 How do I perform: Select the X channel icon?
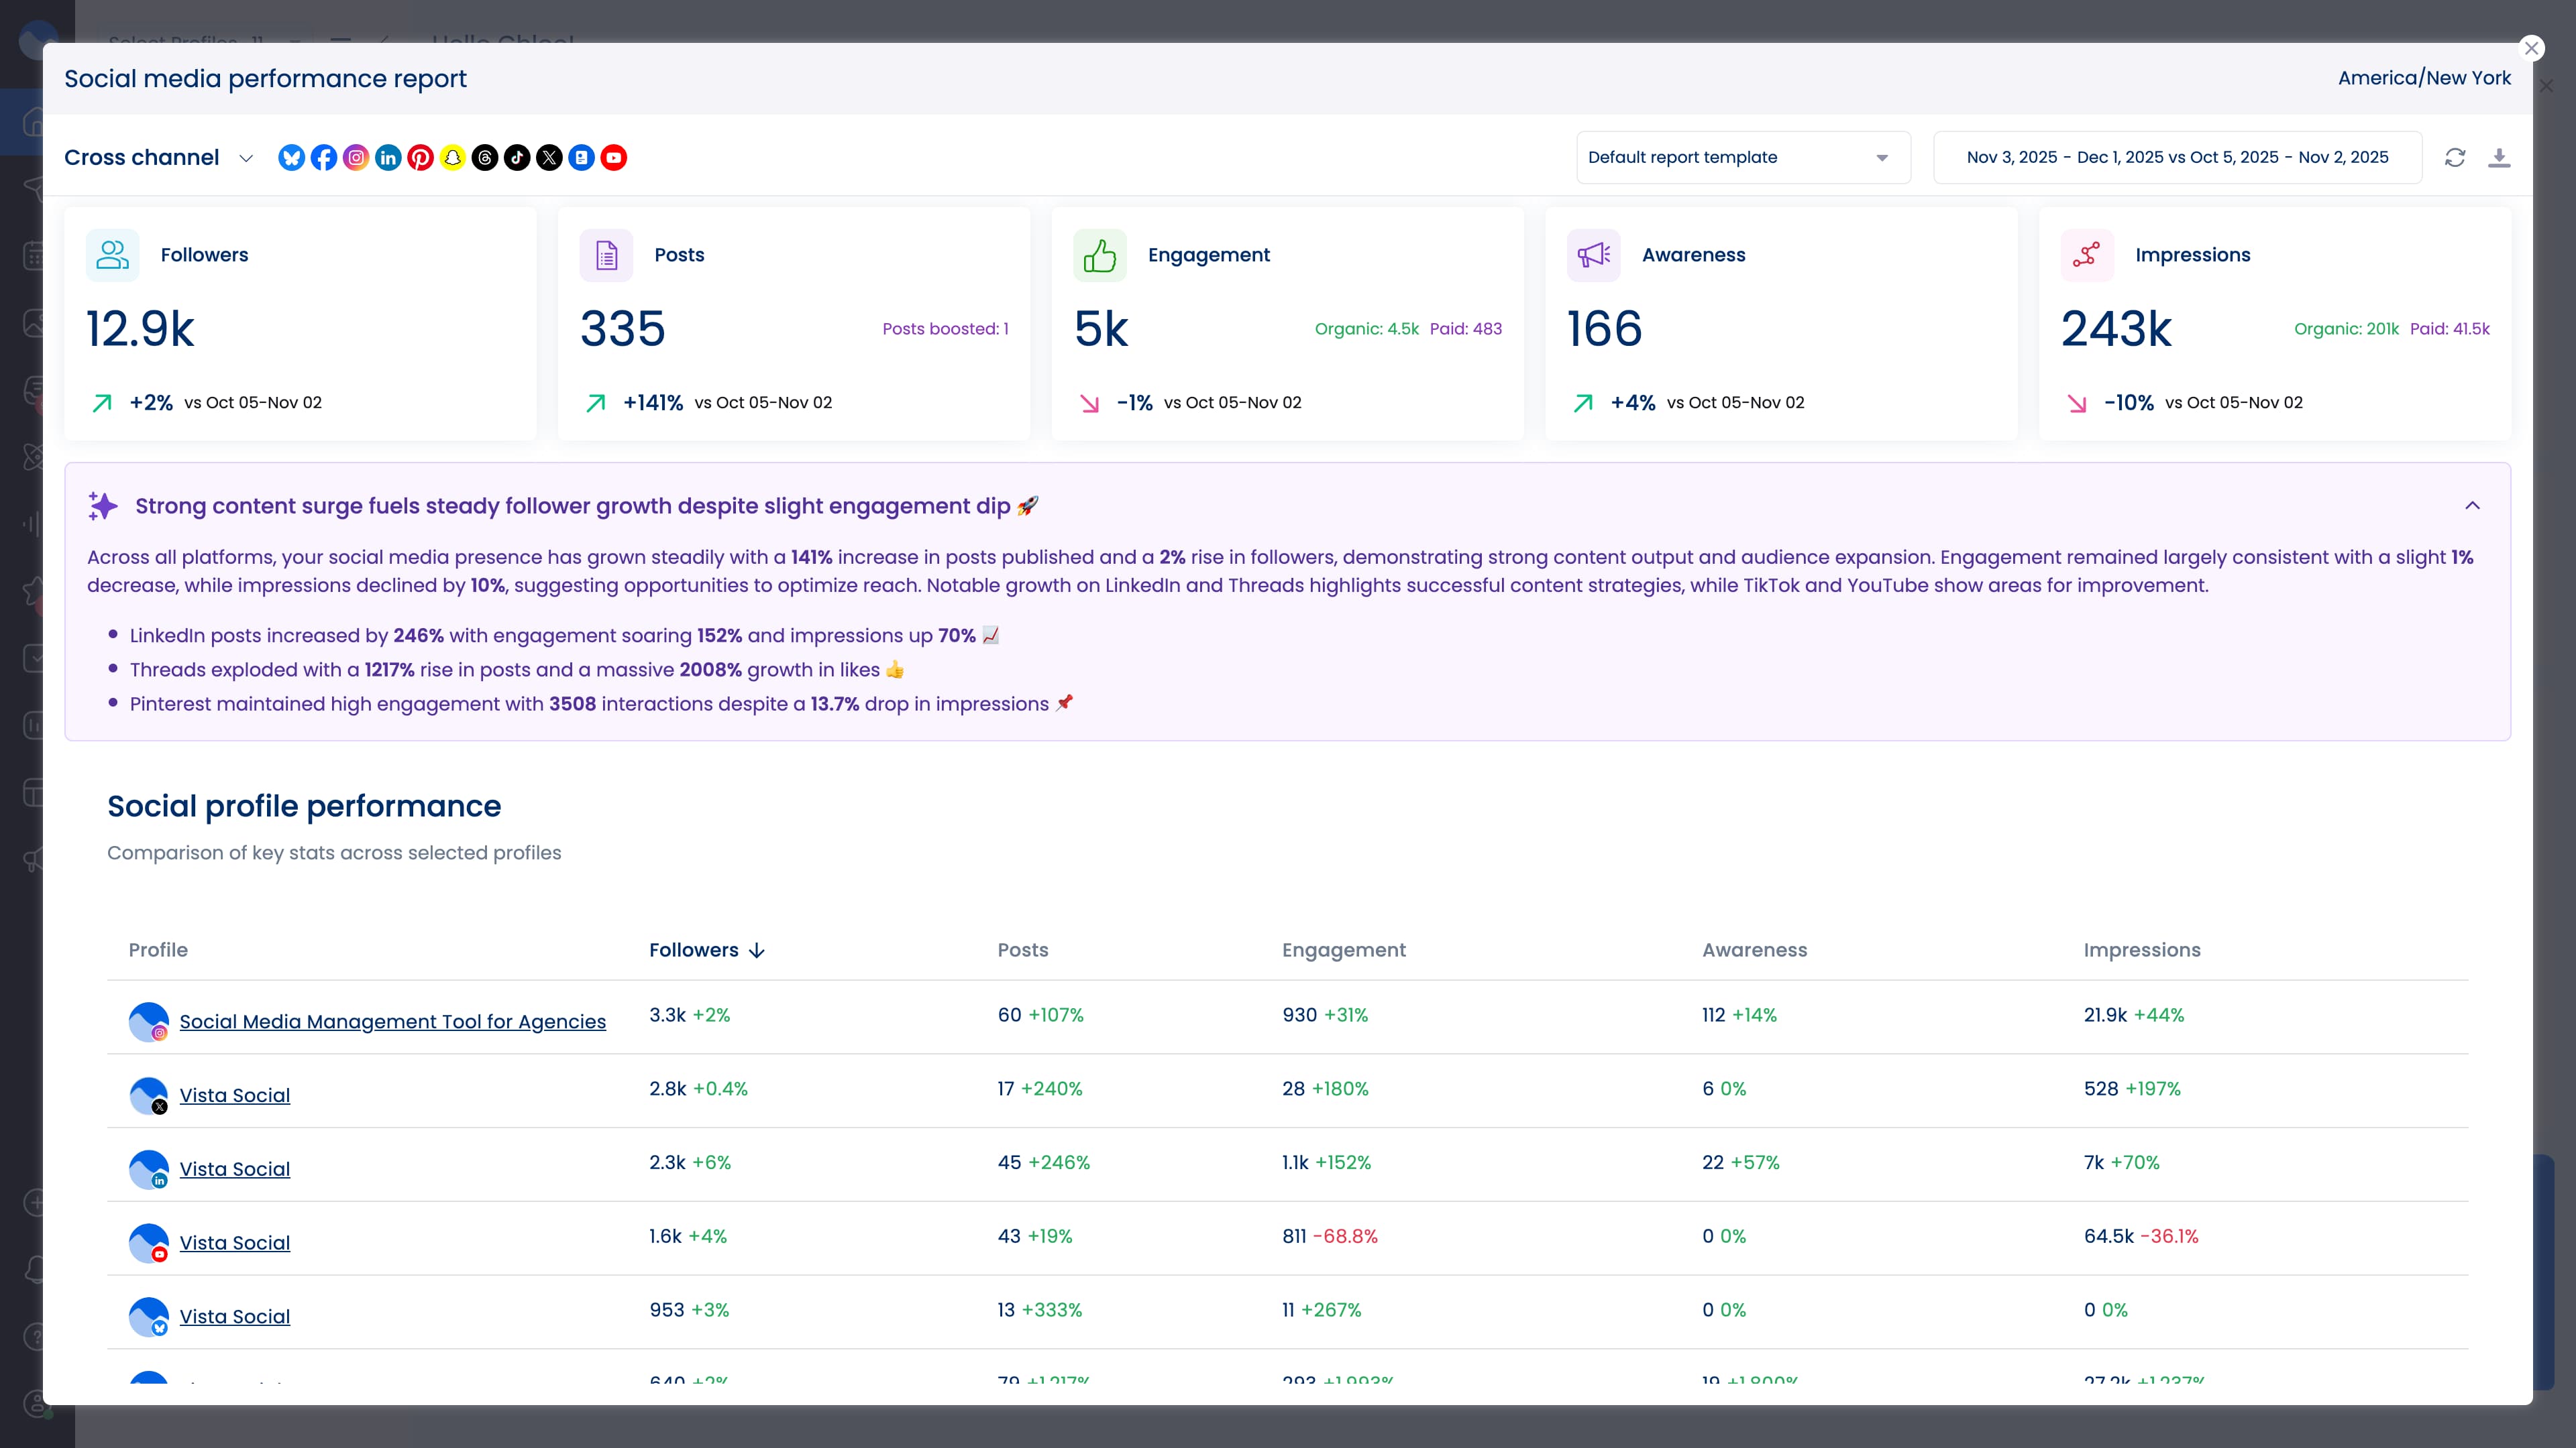click(x=549, y=157)
